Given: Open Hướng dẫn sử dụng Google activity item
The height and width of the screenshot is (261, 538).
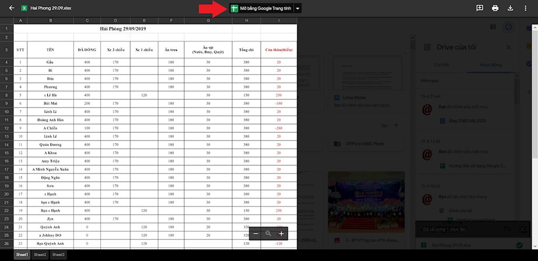Looking at the screenshot, I should (x=473, y=166).
